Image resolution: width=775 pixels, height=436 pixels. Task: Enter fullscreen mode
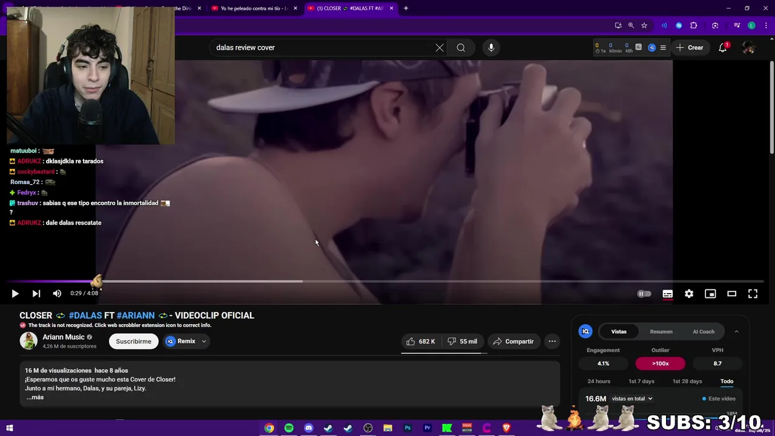coord(753,294)
